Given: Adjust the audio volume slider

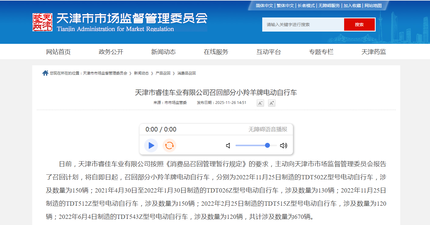Looking at the screenshot, I should [256, 145].
